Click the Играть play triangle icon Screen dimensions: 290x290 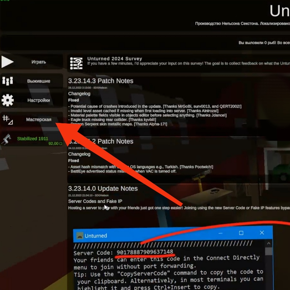7,62
